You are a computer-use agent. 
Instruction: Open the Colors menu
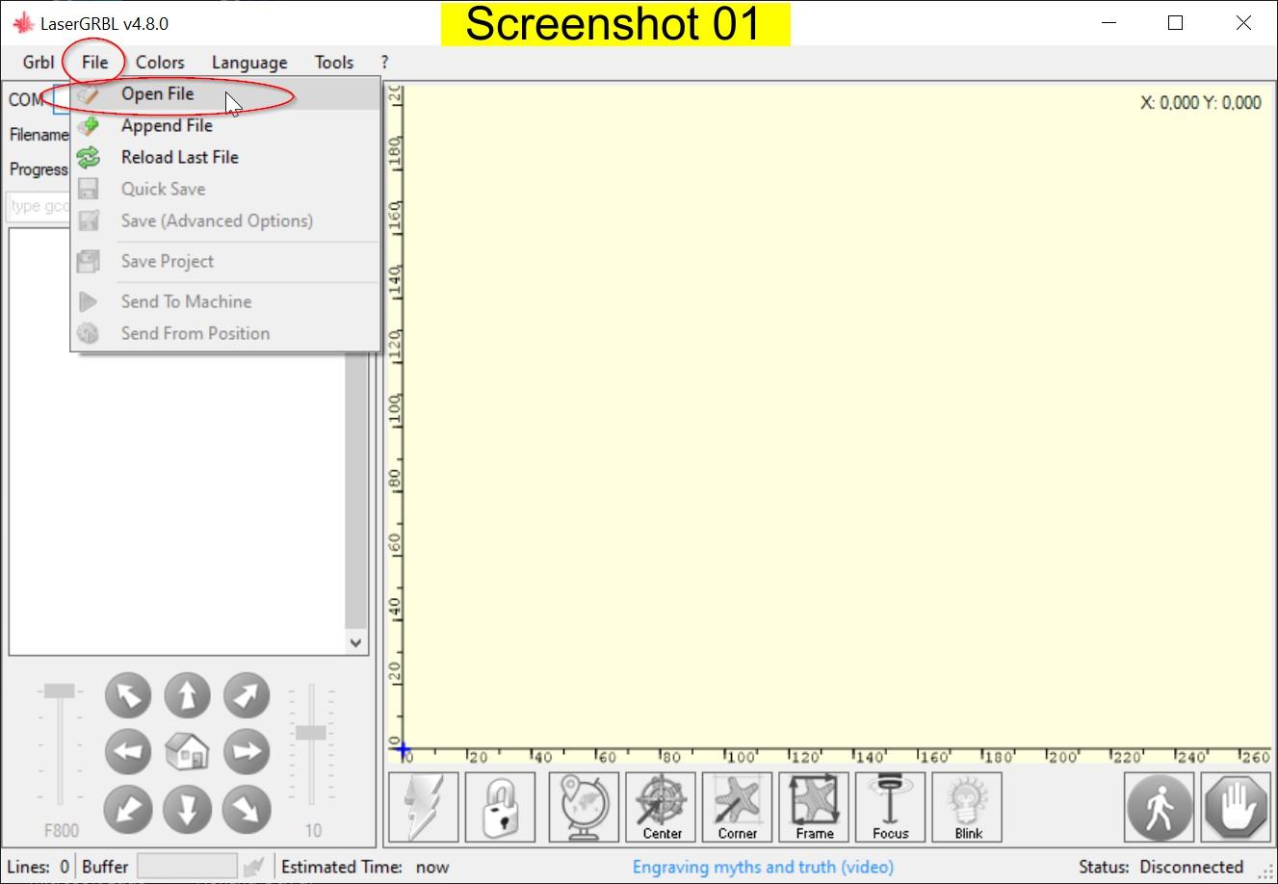pyautogui.click(x=160, y=62)
